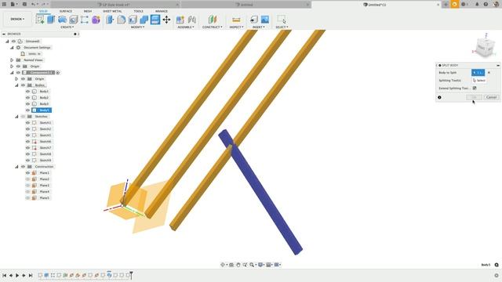Click the highlighted Split Body tool icon

coord(155,20)
